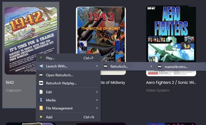Click the Ctrl+P shortcut text

click(89, 58)
